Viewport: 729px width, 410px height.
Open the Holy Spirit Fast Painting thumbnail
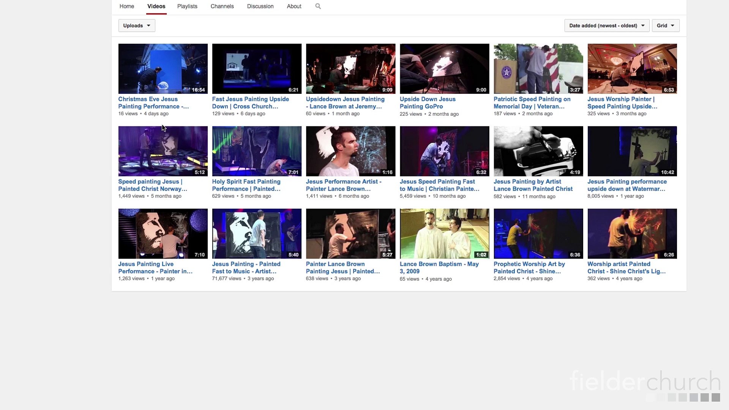(x=257, y=151)
